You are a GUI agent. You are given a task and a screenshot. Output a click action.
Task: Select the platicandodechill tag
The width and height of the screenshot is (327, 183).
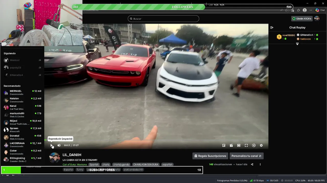click(x=133, y=170)
